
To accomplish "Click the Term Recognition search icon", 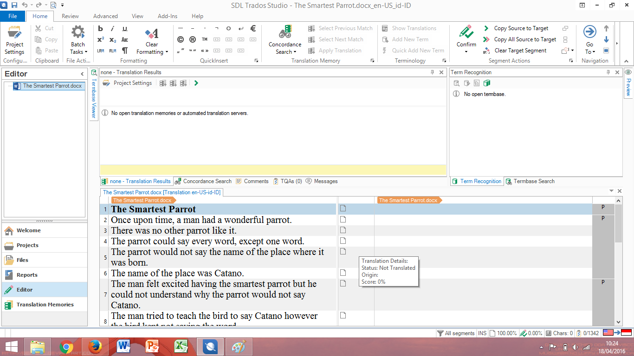I will click(x=456, y=83).
